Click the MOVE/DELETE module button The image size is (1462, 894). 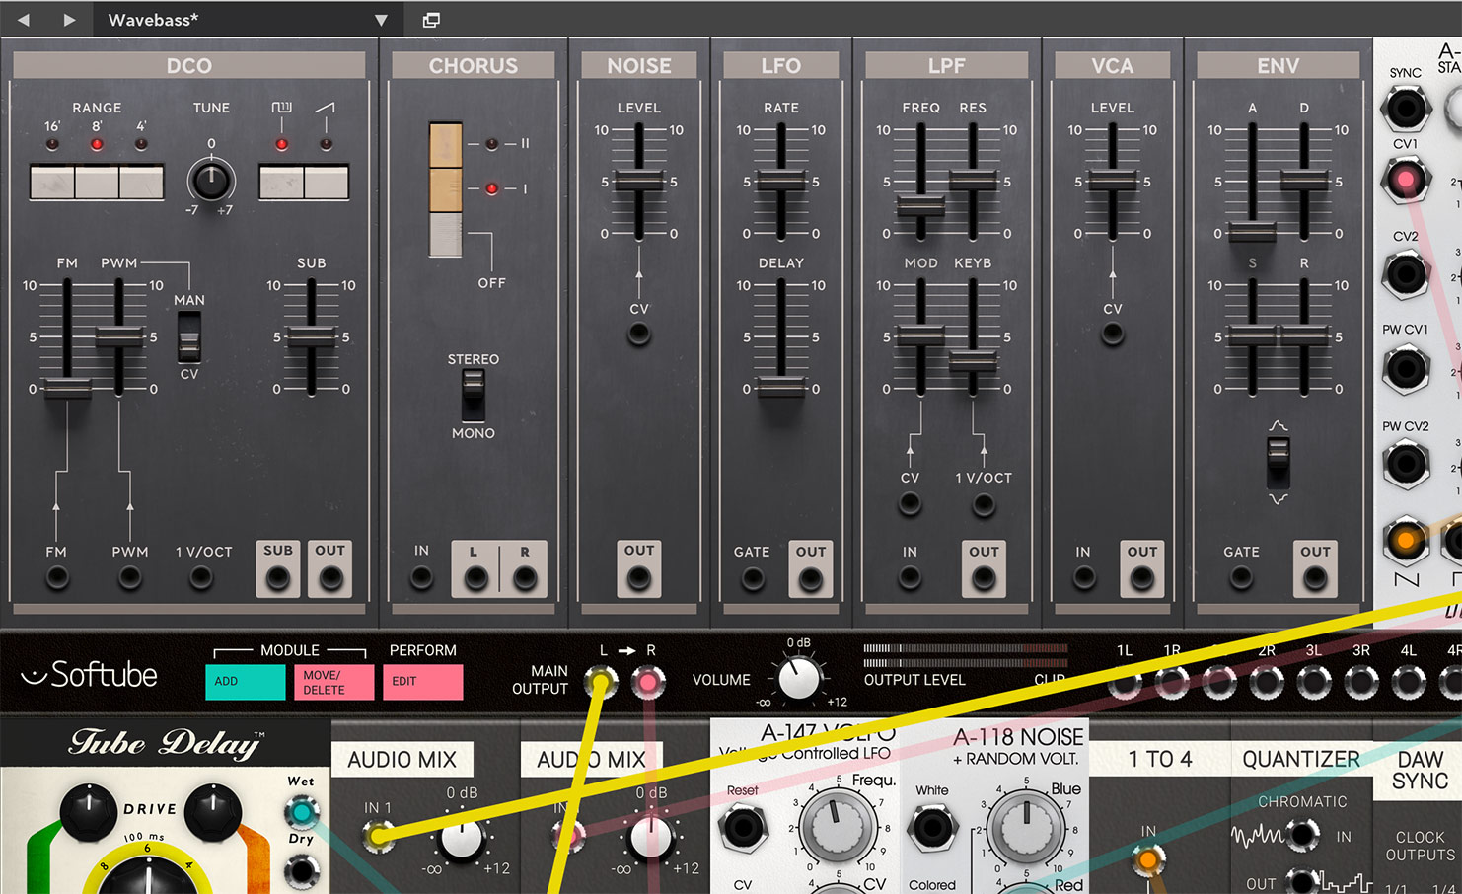tap(334, 682)
